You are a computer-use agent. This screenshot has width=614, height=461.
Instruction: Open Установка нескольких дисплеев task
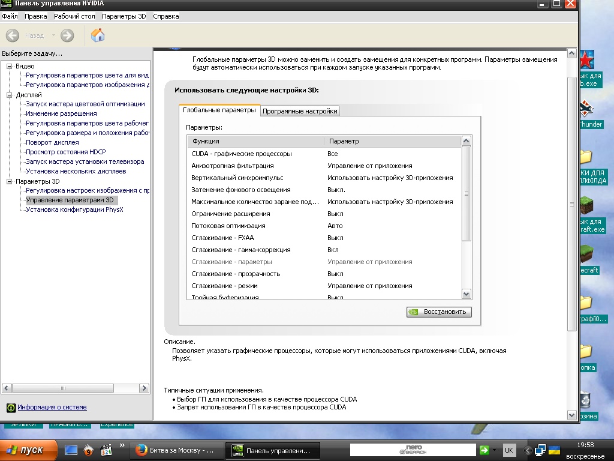pyautogui.click(x=76, y=171)
